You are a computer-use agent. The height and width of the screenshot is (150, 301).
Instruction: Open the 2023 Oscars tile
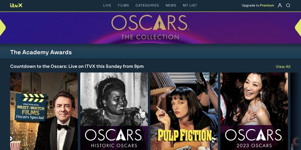254,111
